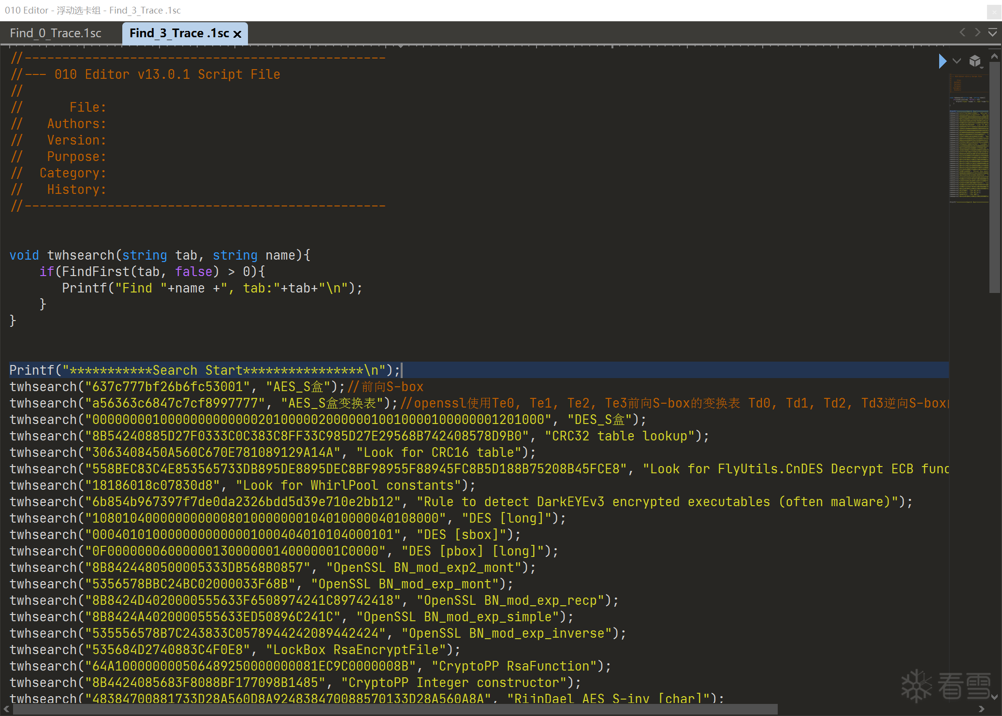This screenshot has width=1002, height=716.
Task: Click the vertical scrollbar up arrow
Action: (x=994, y=57)
